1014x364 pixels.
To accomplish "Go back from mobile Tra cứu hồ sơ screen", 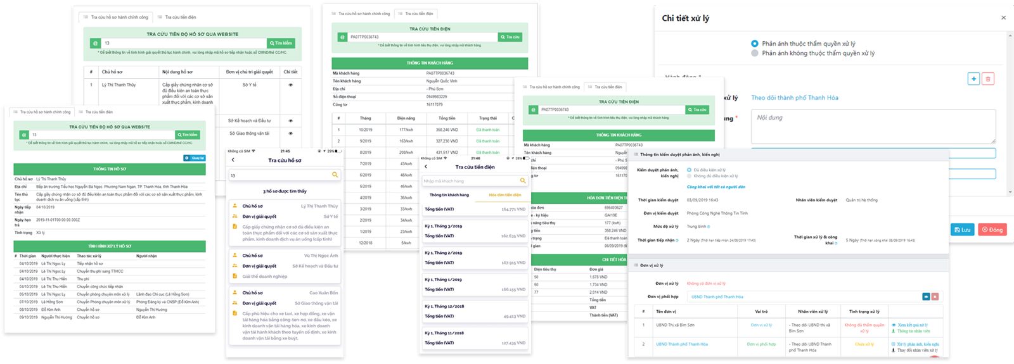I will [233, 160].
